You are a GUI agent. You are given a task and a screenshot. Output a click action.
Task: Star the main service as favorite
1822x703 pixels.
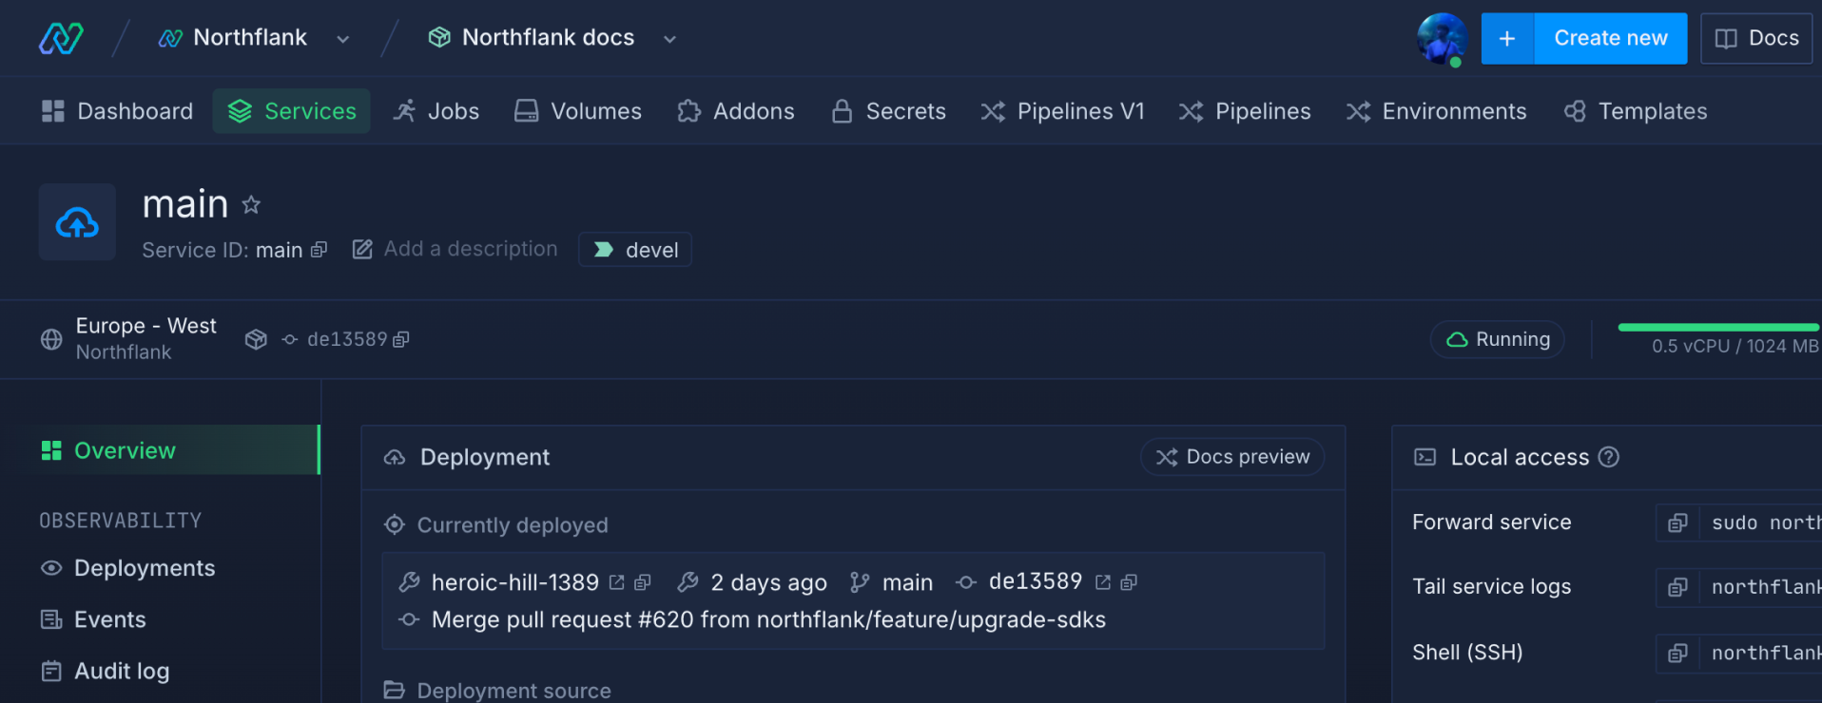click(251, 204)
